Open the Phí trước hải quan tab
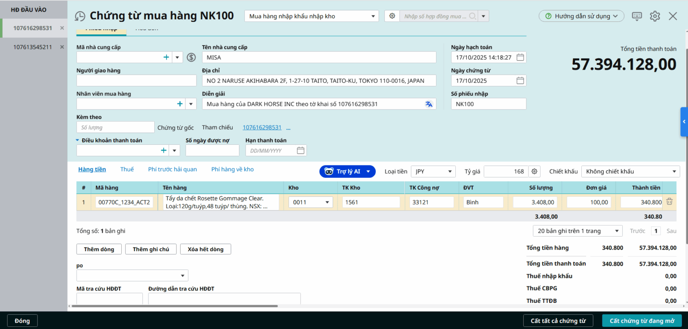This screenshot has width=688, height=329. [172, 169]
